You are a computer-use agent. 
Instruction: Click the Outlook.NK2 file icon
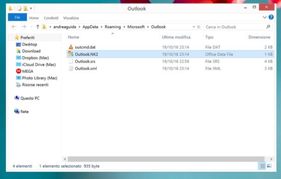pyautogui.click(x=71, y=54)
